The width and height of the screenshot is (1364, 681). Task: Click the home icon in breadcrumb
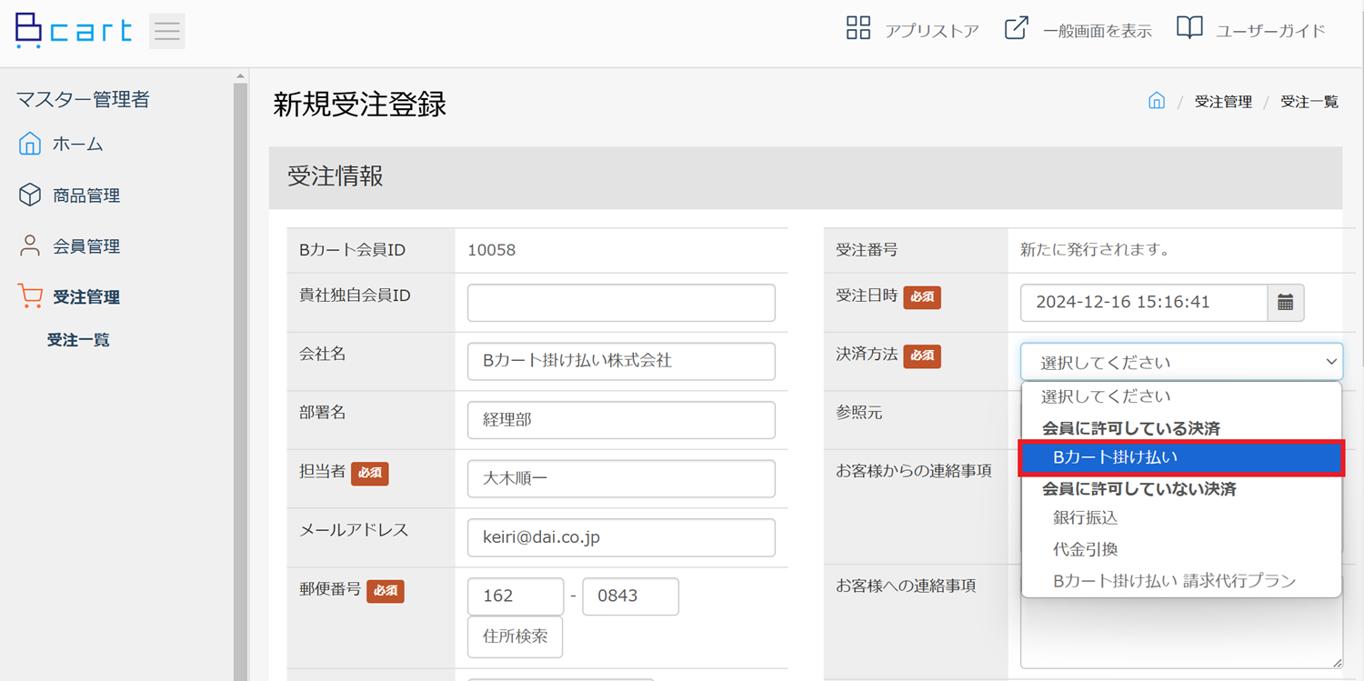(1157, 101)
